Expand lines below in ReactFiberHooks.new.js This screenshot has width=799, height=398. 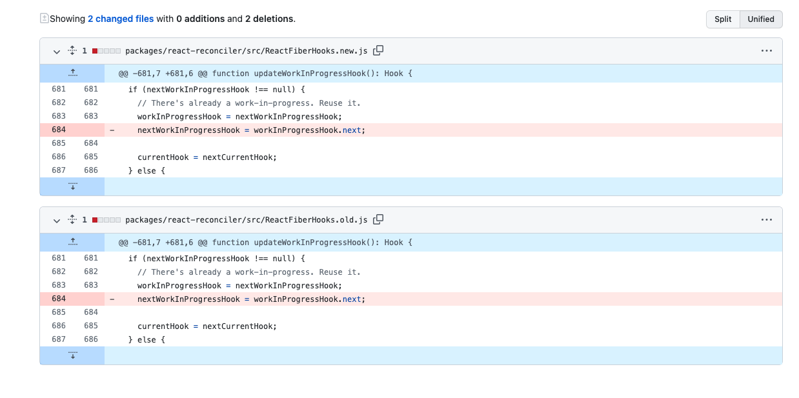point(72,186)
